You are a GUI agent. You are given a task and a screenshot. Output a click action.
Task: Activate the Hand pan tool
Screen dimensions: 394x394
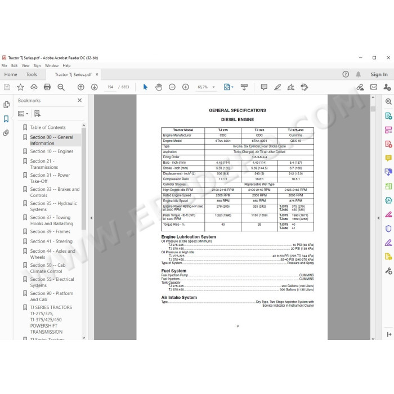coord(159,87)
